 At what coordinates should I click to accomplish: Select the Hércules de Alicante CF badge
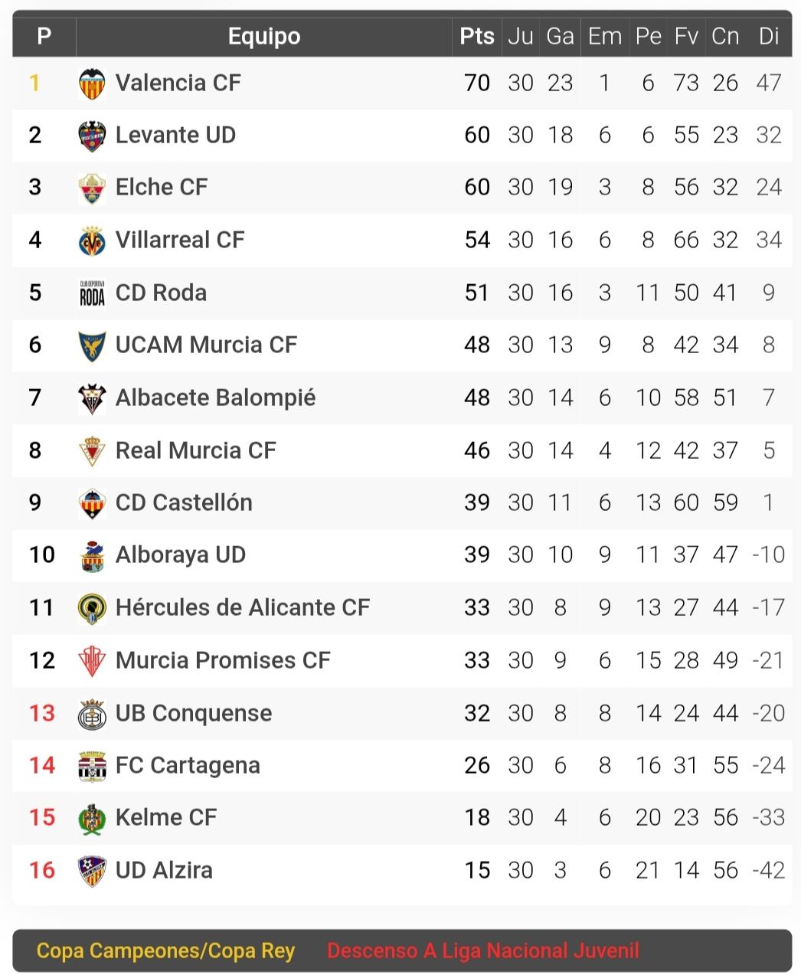(x=92, y=608)
